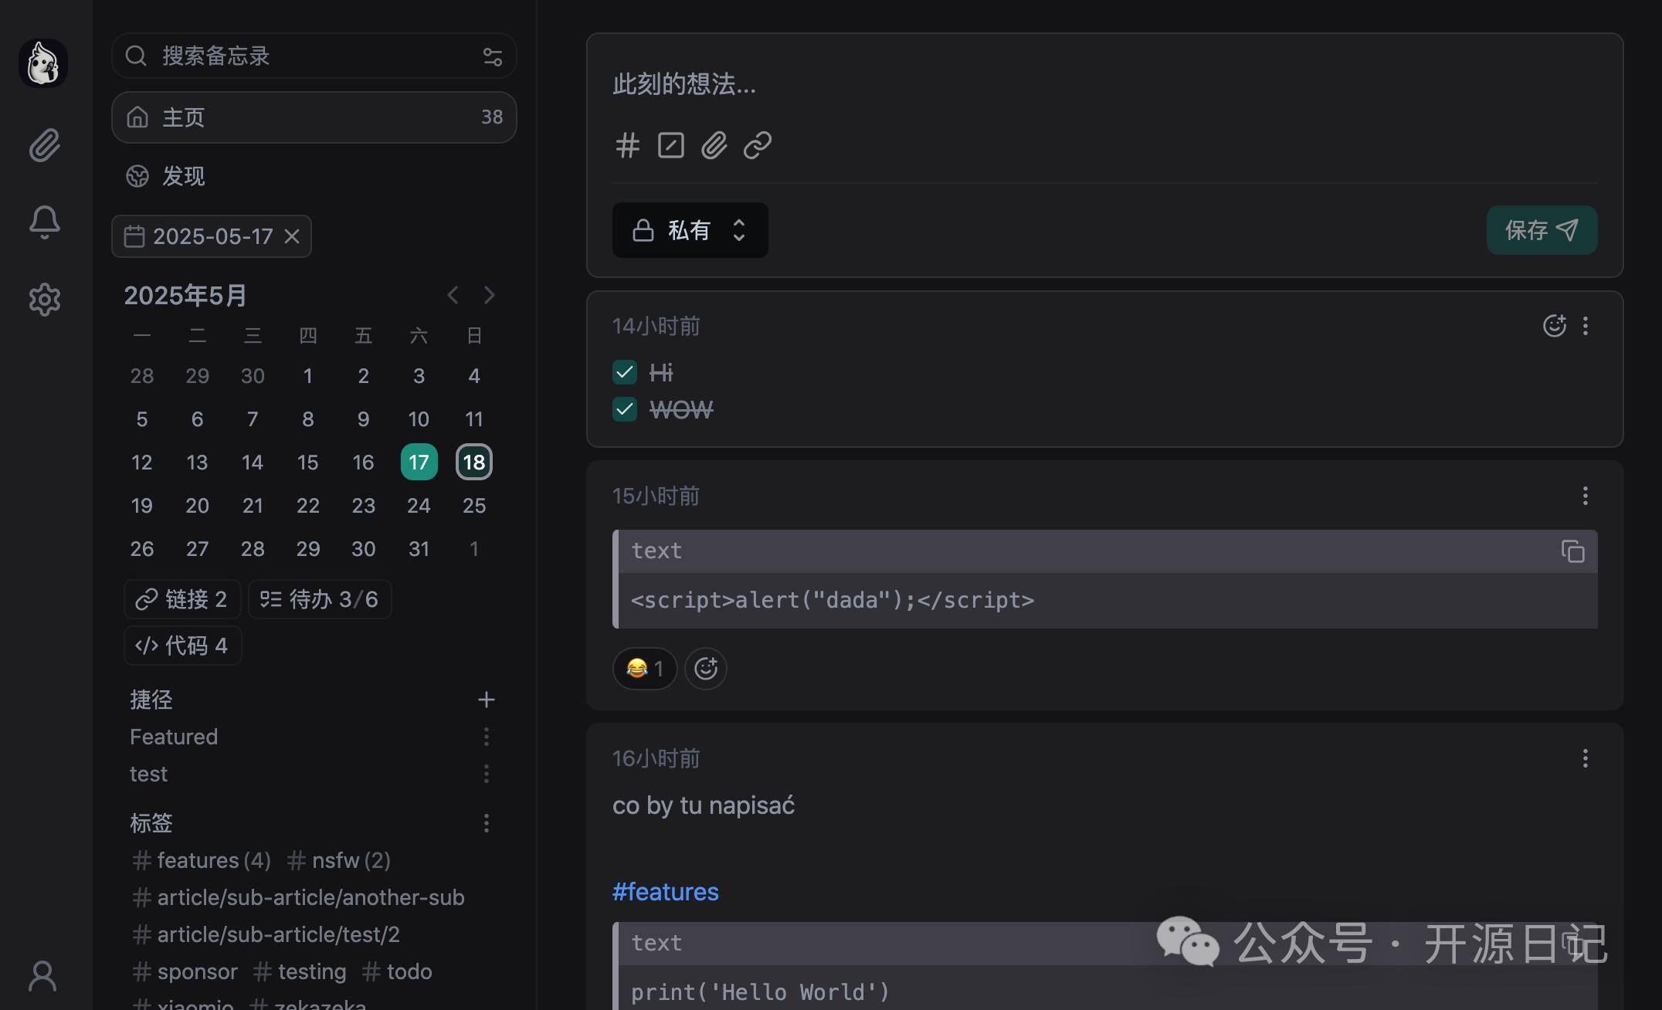Link a memo using the editor link icon
The height and width of the screenshot is (1010, 1662).
click(x=757, y=145)
